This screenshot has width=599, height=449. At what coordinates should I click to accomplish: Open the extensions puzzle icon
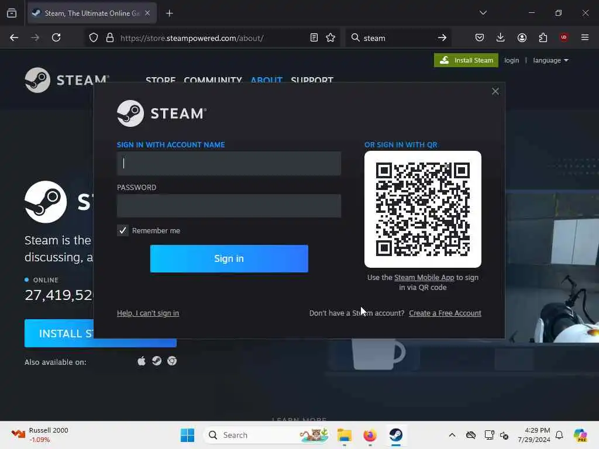pyautogui.click(x=543, y=37)
